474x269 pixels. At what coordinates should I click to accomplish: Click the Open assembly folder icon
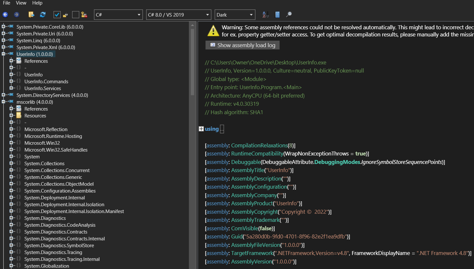point(31,15)
